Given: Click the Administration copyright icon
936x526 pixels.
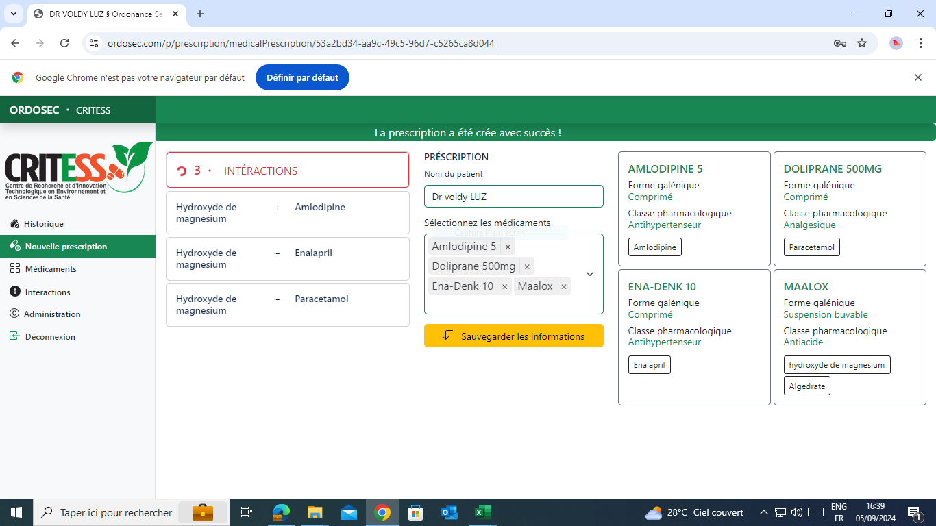Looking at the screenshot, I should (14, 314).
